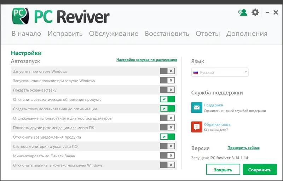Open the Русский language dropdown
This screenshot has height=181, width=283.
coord(220,72)
